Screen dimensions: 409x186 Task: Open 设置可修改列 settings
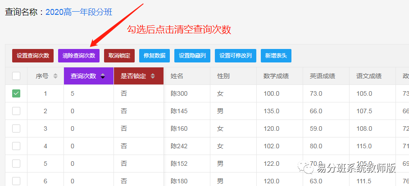tap(236, 56)
